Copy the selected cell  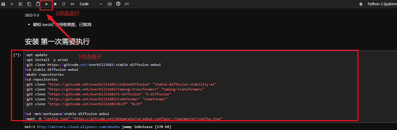pyautogui.click(x=29, y=4)
